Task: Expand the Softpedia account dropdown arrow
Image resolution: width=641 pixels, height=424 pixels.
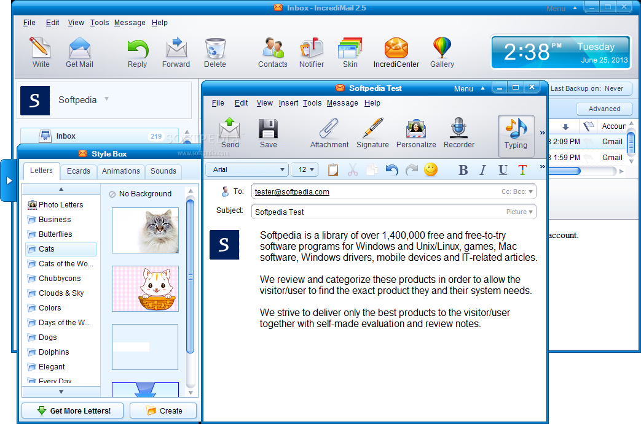Action: (x=107, y=99)
